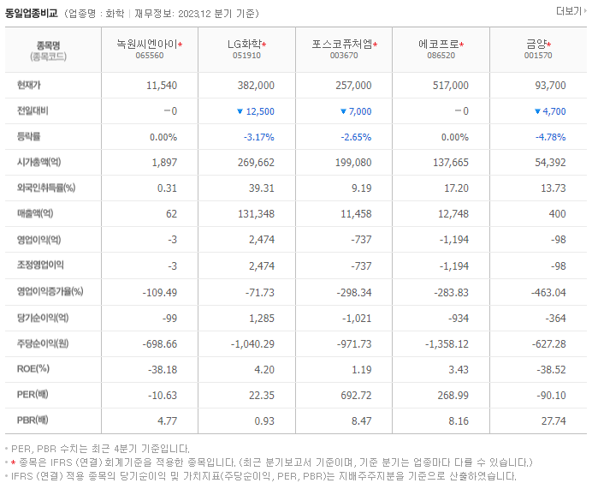Screen dimensions: 592x489
Task: Click market cap value 54,392
Action: 550,163
